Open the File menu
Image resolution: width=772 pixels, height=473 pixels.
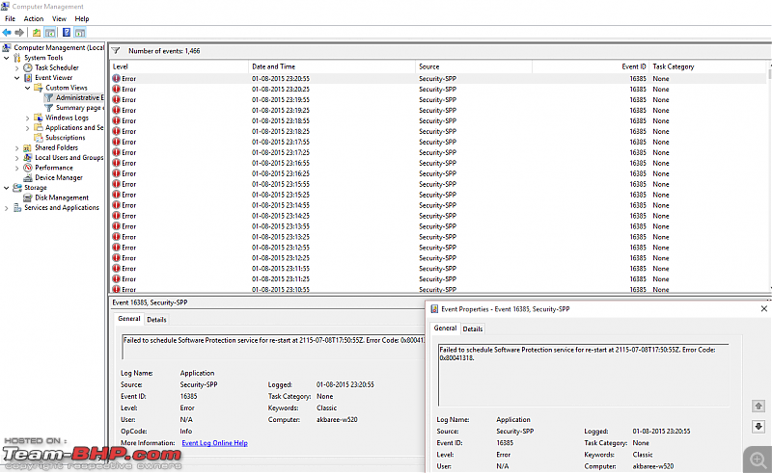(10, 18)
